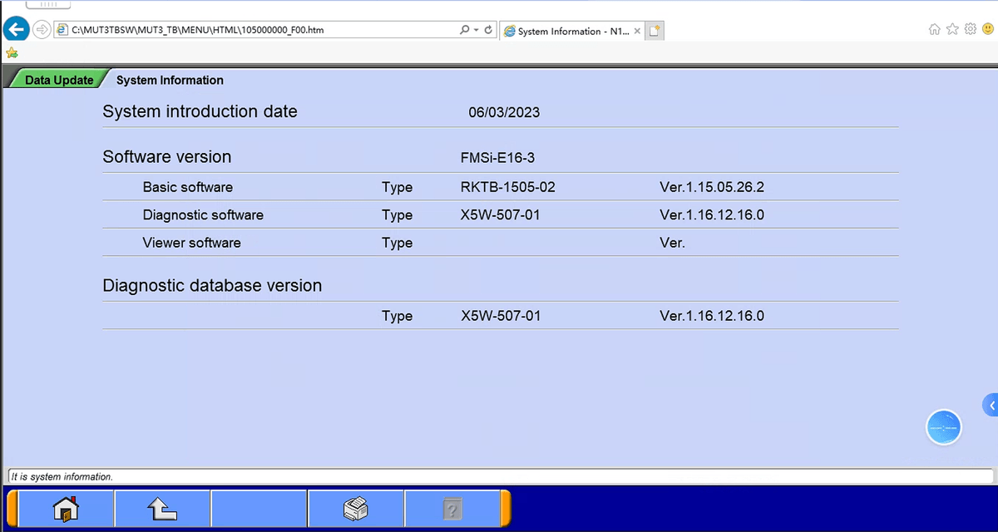Open the browser home page icon
This screenshot has width=998, height=532.
tap(934, 29)
